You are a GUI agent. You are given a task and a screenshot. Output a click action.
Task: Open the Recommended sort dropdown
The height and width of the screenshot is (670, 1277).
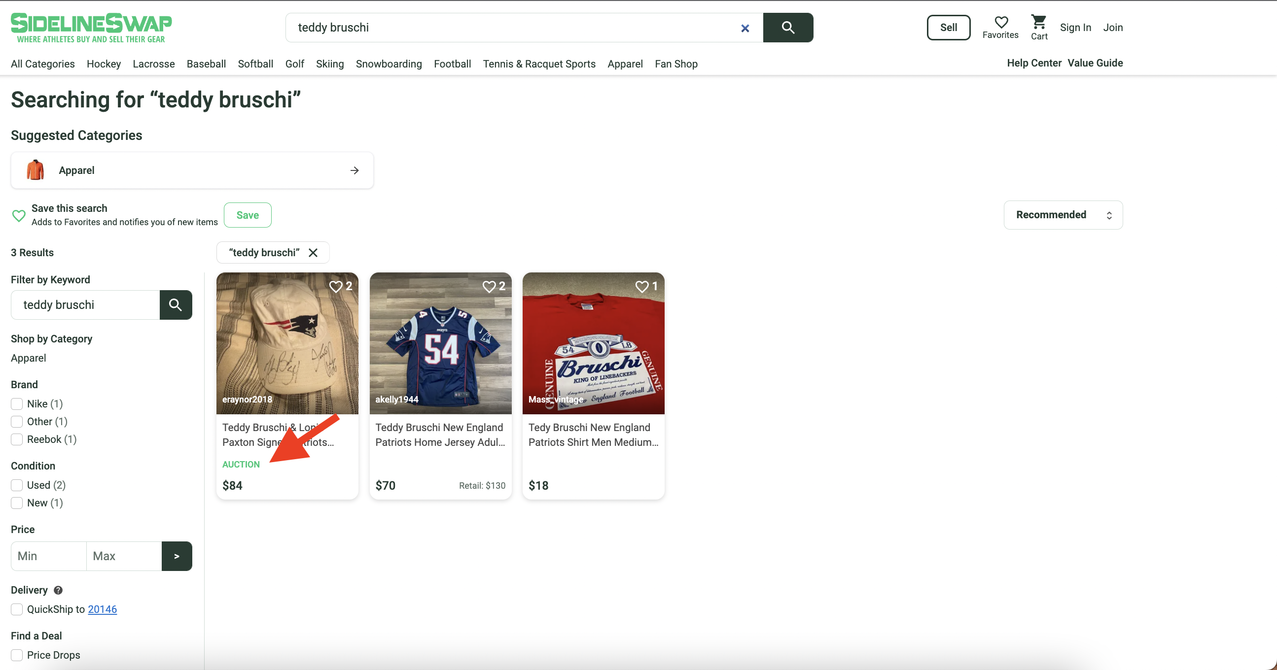coord(1063,215)
